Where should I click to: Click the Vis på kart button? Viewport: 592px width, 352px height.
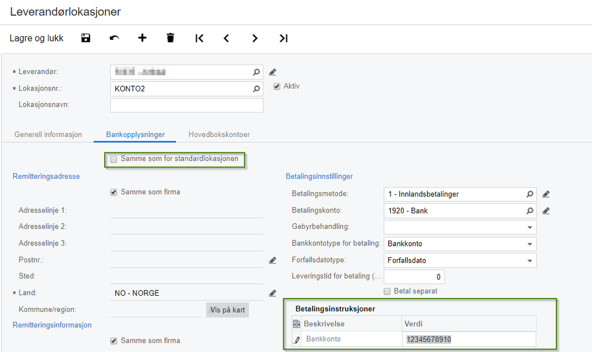coord(228,310)
